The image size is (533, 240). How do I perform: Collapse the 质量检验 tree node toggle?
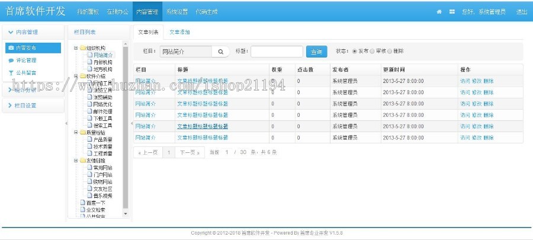(x=76, y=132)
